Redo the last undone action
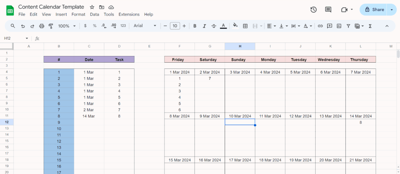This screenshot has width=400, height=174. click(x=32, y=26)
